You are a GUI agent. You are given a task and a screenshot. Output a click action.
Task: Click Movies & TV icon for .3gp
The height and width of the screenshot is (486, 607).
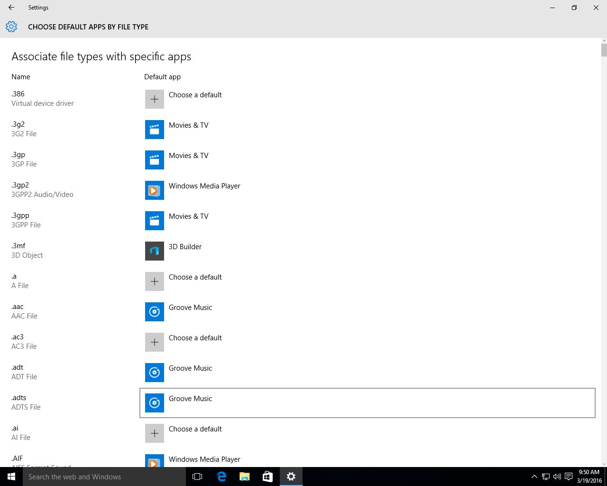tap(155, 160)
